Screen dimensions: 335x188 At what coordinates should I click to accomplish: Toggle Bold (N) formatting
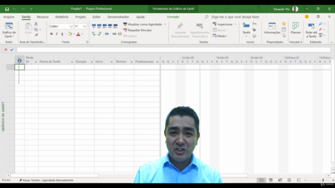click(51, 34)
